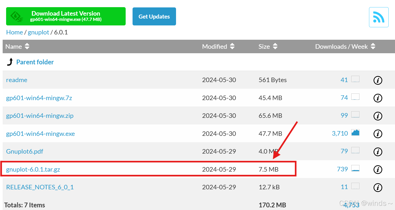Show info for gp601-win64-mingw.zip
Viewport: 395px width, 210px height.
378,116
